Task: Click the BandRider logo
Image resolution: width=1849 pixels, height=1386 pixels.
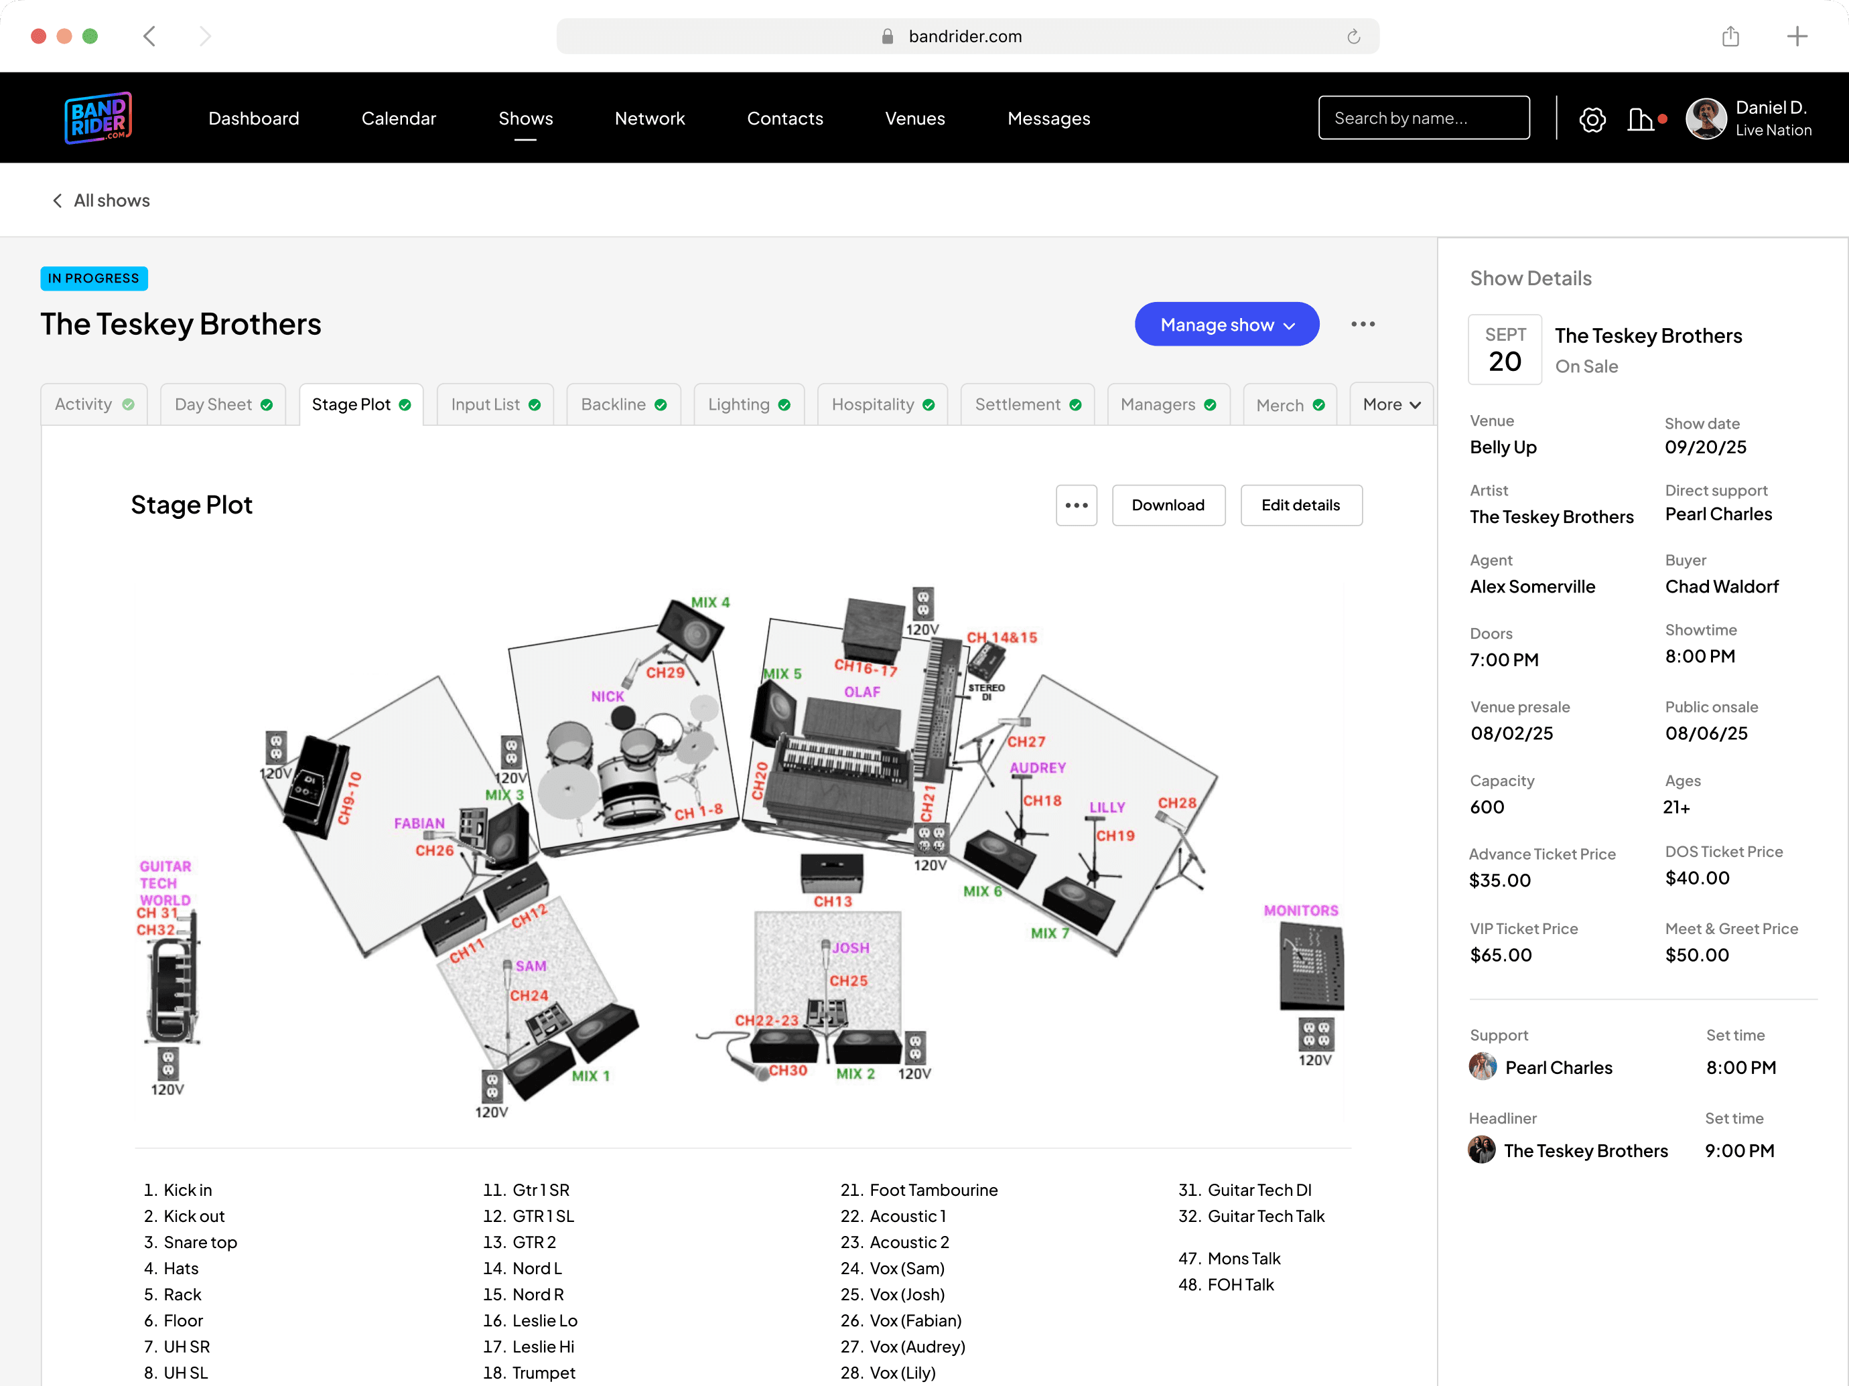Action: 98,118
